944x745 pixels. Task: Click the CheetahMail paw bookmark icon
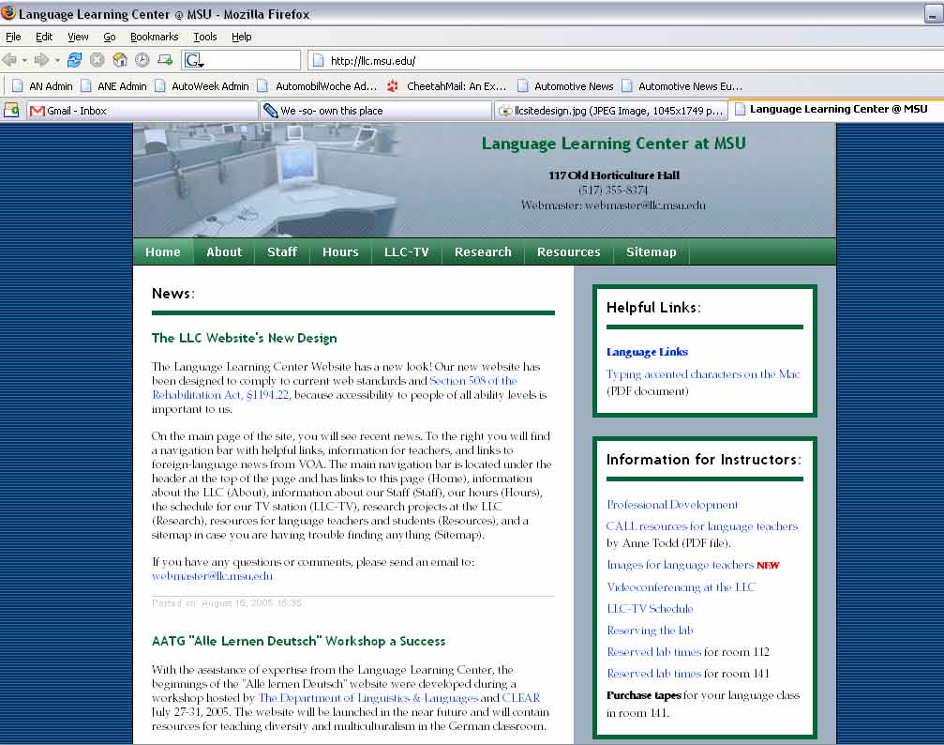(393, 86)
